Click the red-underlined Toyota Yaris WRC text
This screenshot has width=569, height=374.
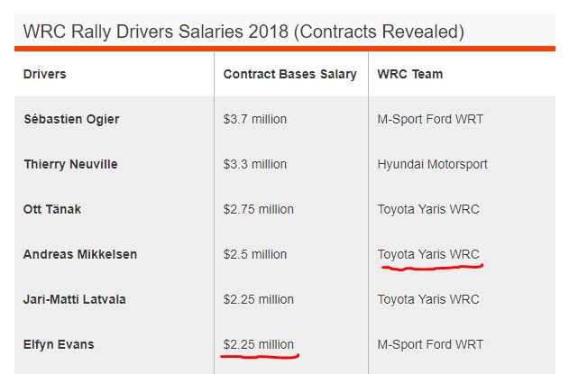coord(428,254)
